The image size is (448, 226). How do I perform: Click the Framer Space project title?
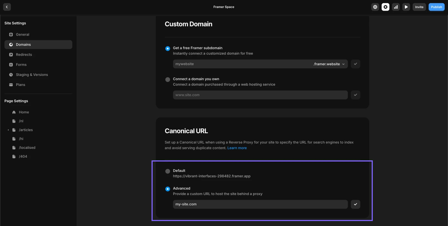[x=224, y=7]
